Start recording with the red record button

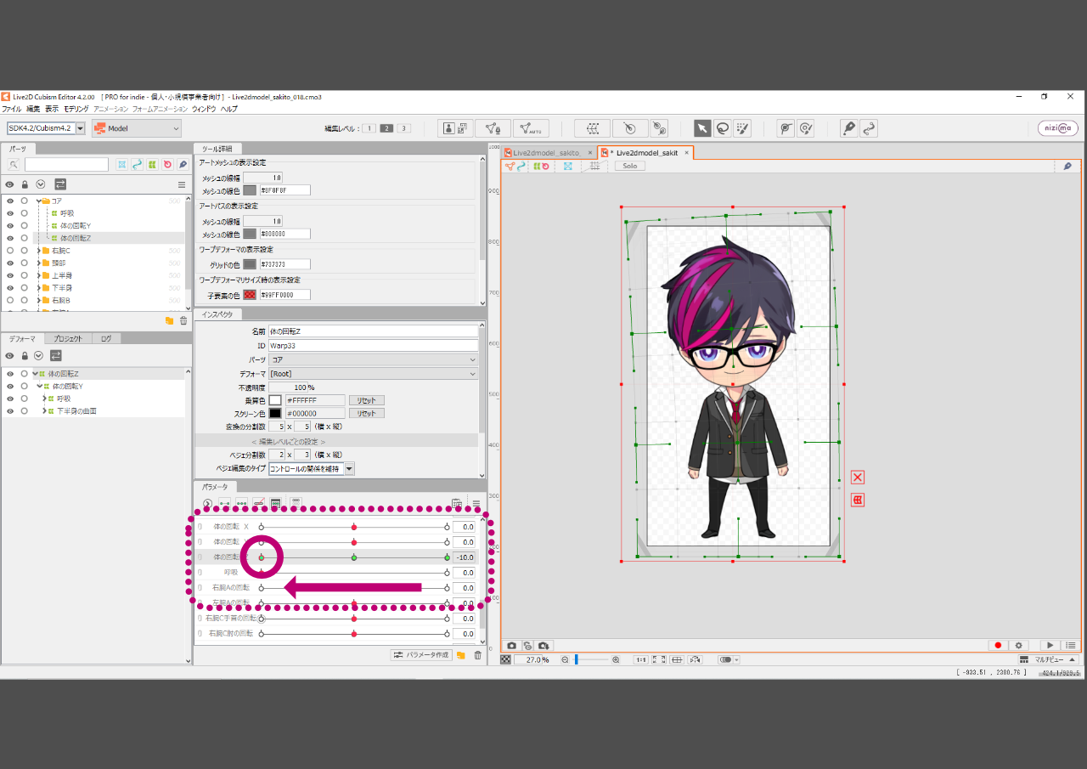click(999, 646)
